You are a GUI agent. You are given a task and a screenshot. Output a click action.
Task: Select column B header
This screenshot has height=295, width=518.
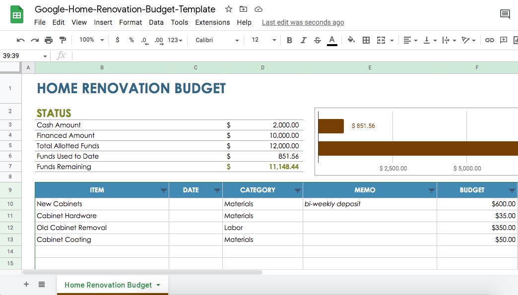point(102,67)
